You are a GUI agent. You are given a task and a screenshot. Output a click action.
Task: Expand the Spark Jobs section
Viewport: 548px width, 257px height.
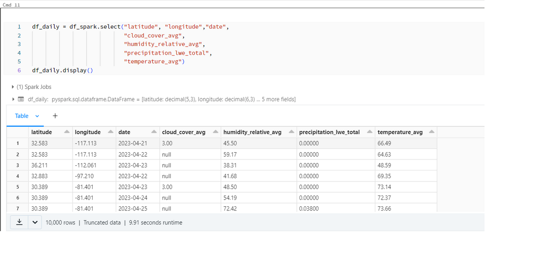(12, 87)
